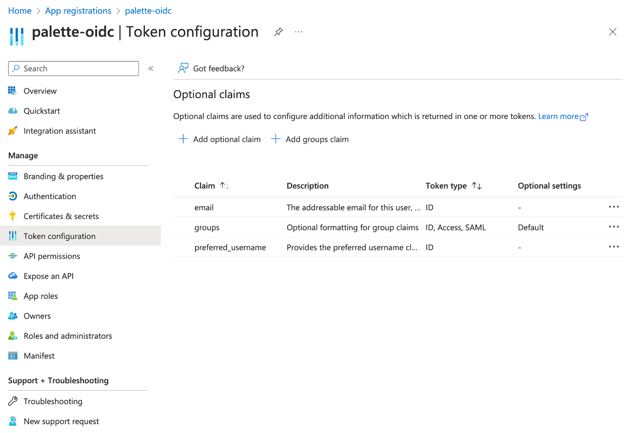Open the preferred_username row ellipsis menu
This screenshot has height=433, width=632.
click(x=613, y=247)
